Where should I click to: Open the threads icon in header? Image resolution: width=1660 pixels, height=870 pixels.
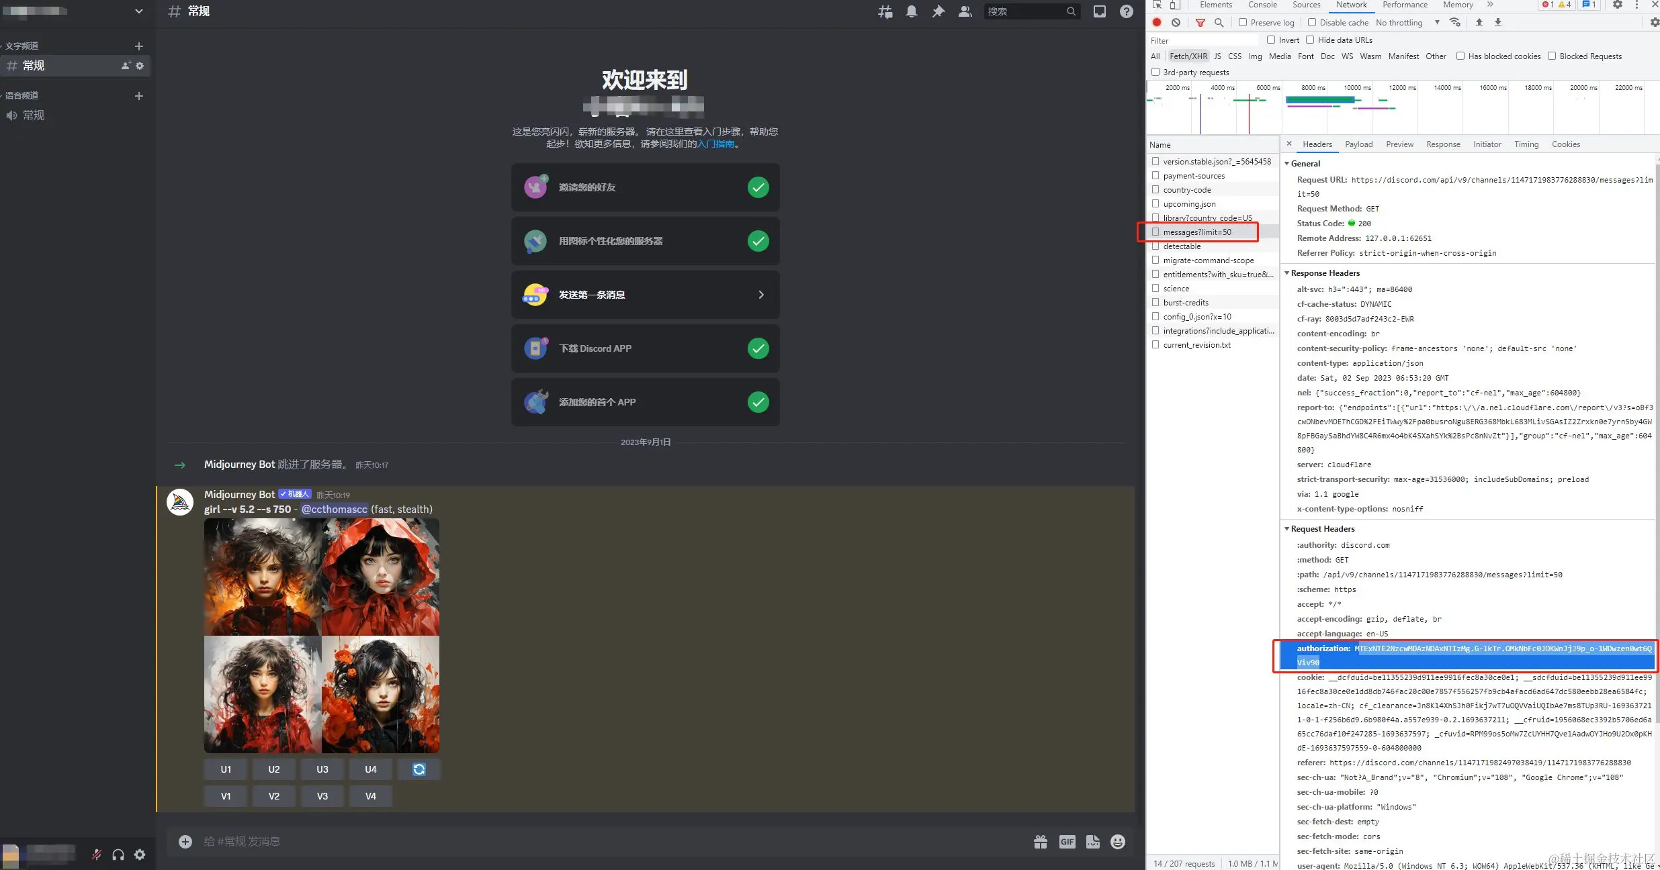point(885,11)
